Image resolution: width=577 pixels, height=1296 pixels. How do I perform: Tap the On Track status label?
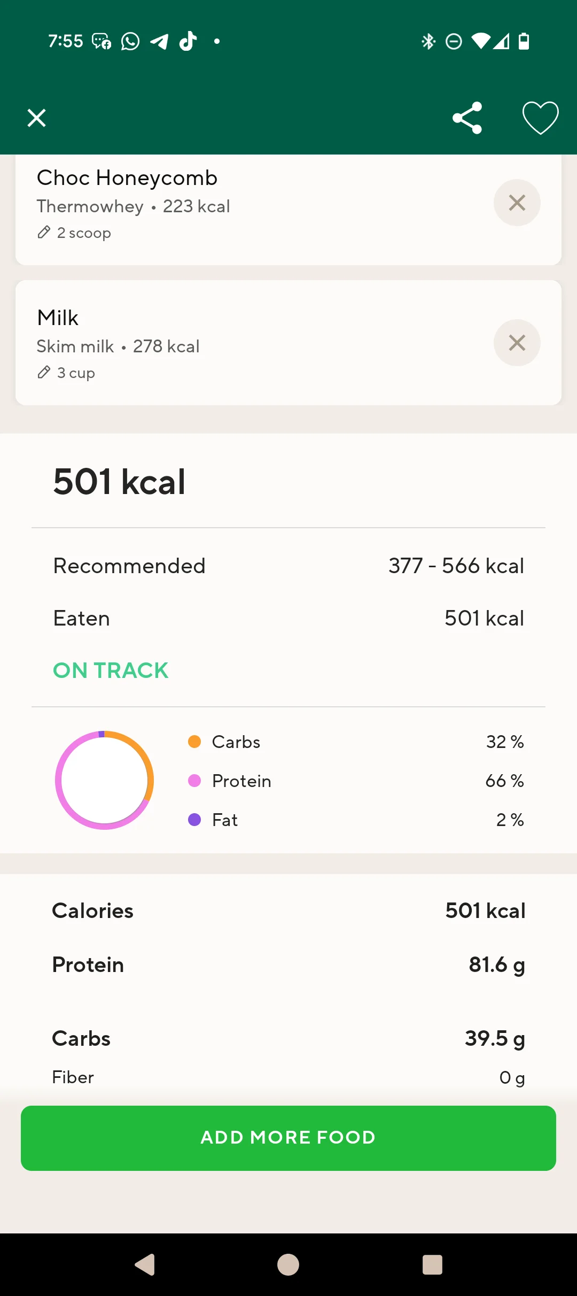tap(111, 670)
